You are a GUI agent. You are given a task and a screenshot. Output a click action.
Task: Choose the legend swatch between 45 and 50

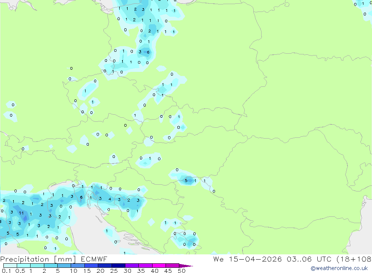pyautogui.click(x=172, y=266)
